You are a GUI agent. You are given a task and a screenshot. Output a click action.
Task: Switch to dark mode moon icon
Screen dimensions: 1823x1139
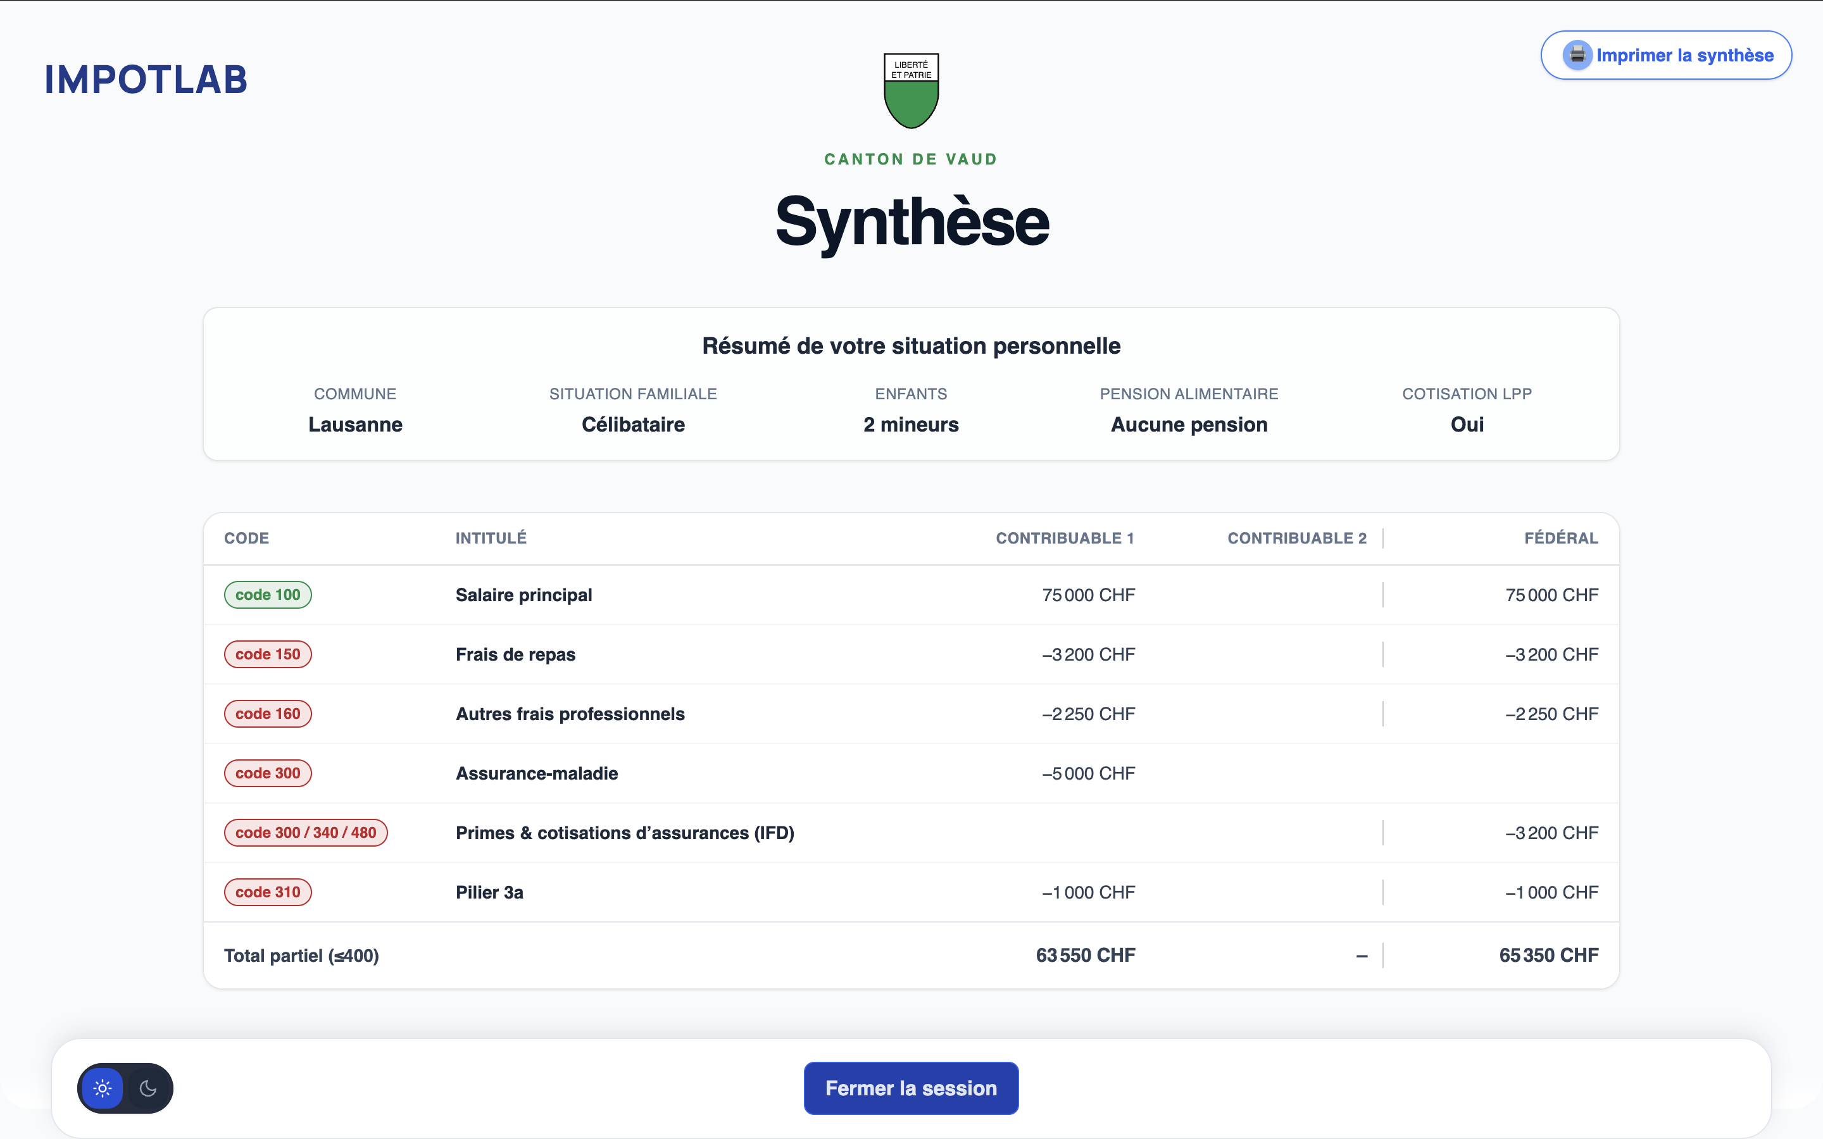point(148,1088)
